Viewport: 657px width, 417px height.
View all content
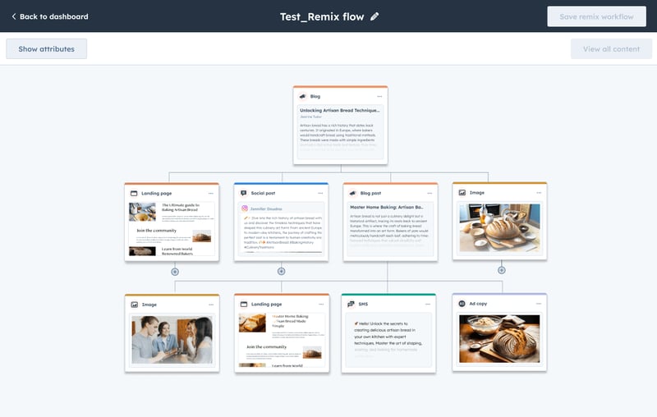pos(611,49)
